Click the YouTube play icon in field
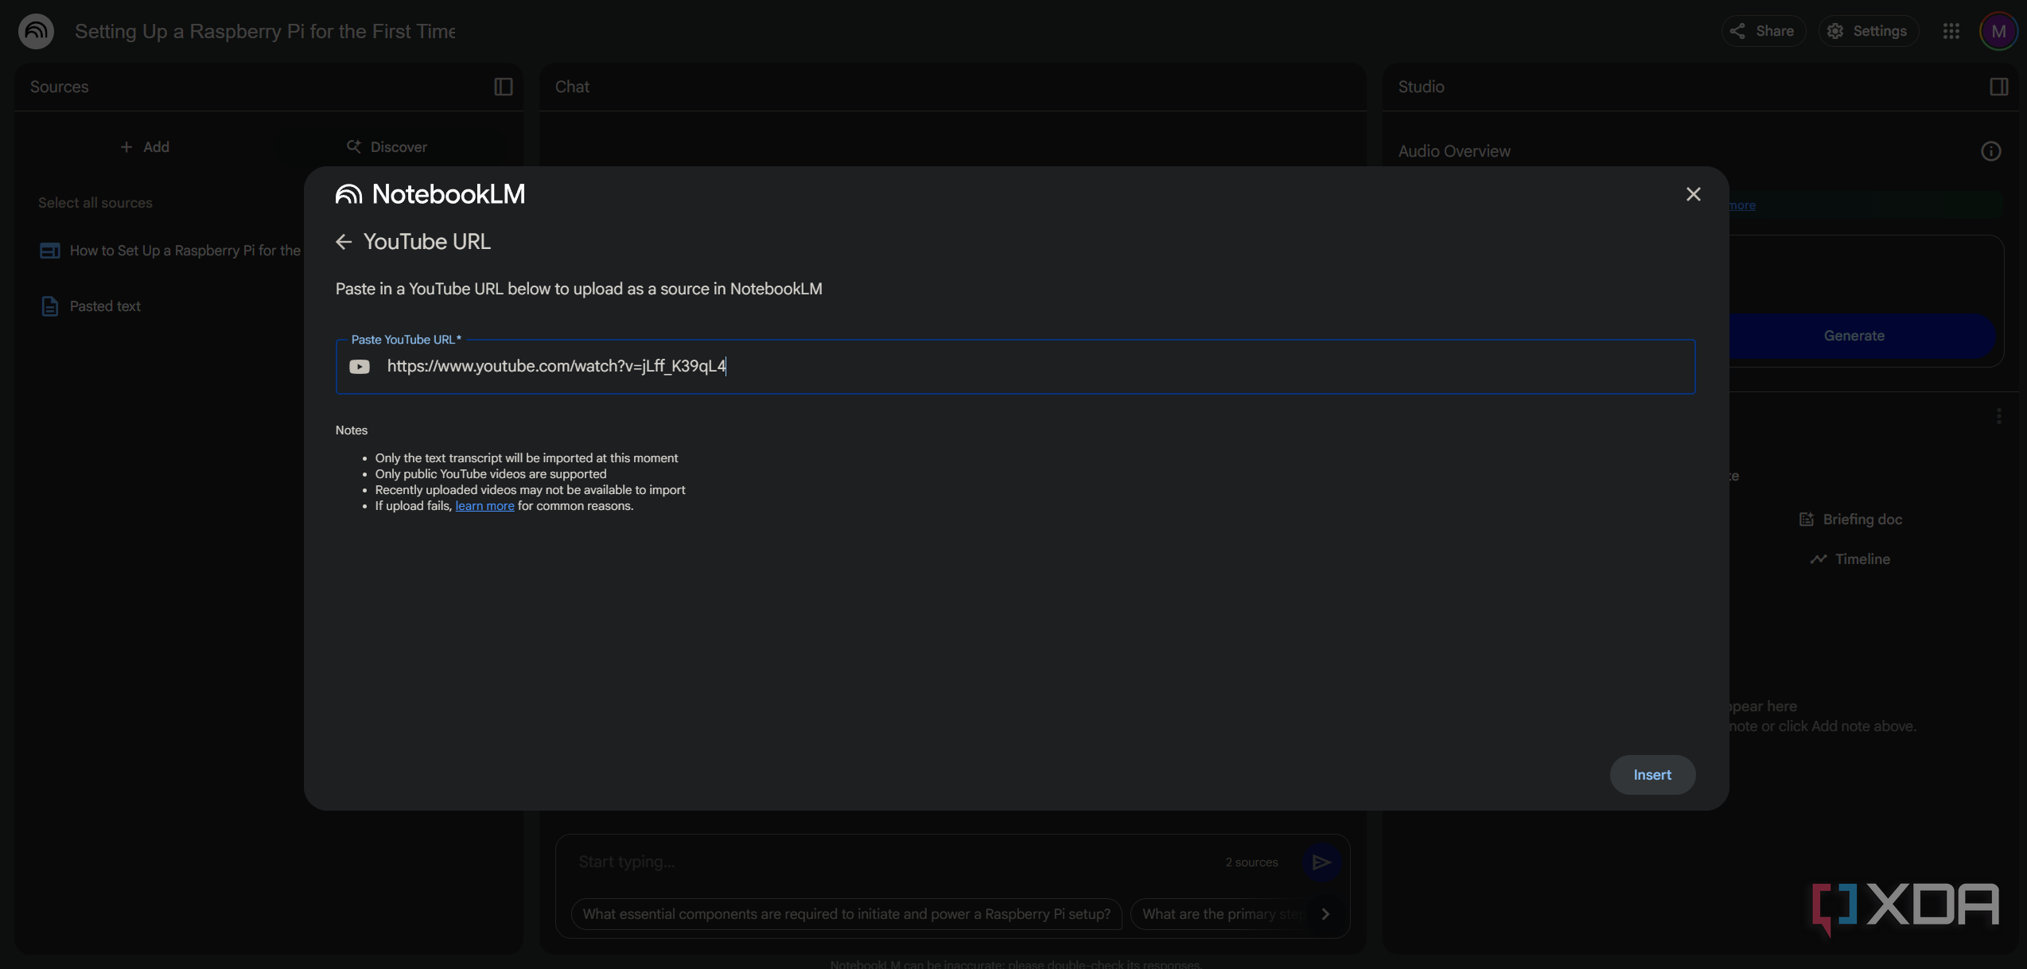 point(360,367)
